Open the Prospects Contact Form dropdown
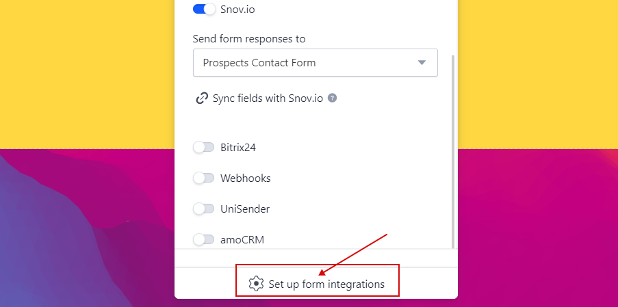618x307 pixels. pyautogui.click(x=316, y=63)
